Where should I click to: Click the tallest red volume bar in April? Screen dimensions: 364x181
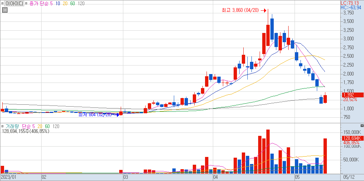coord(268,152)
